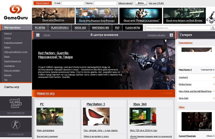
Task: Open the Grand Theft Auto site logo
Action: [x=16, y=103]
